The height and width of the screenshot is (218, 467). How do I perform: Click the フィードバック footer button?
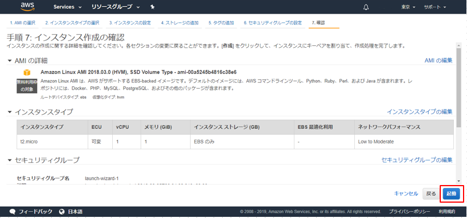click(x=31, y=212)
